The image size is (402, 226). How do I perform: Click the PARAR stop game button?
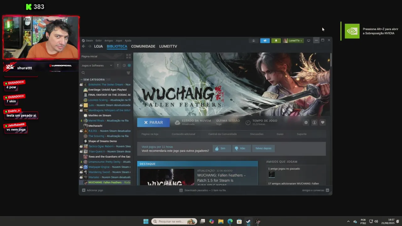tap(153, 122)
